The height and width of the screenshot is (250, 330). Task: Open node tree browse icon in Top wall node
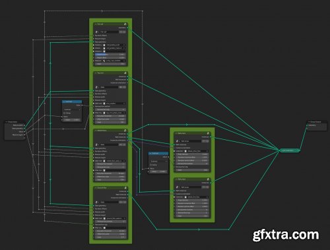tap(97, 32)
